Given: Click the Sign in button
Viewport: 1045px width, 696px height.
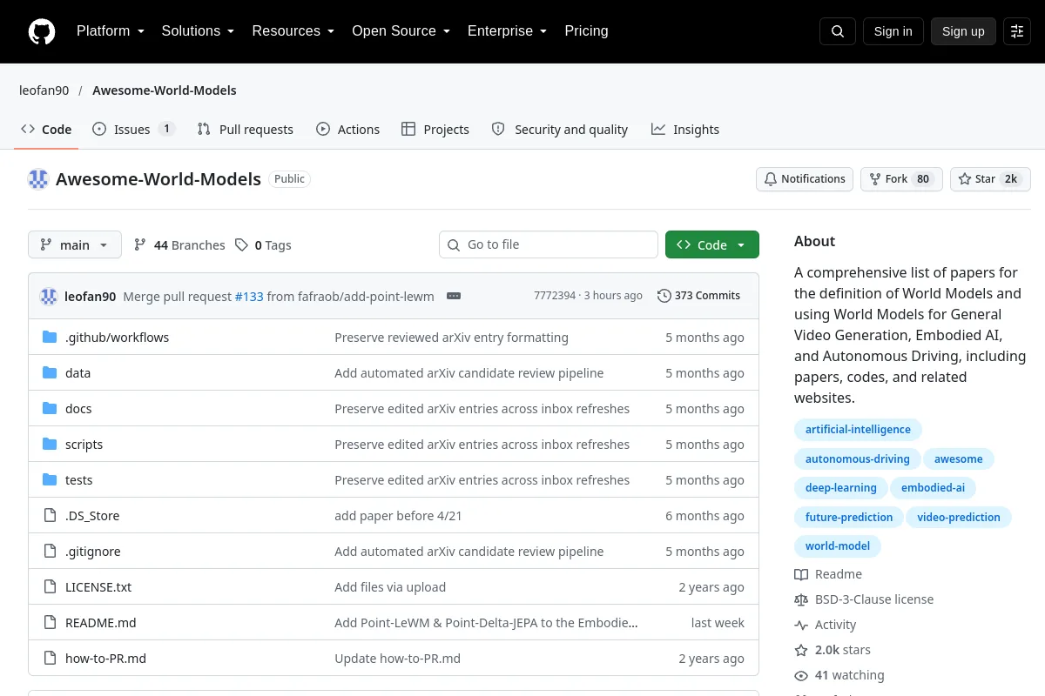Looking at the screenshot, I should tap(893, 31).
